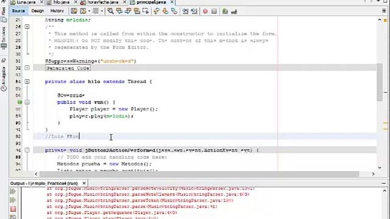The width and height of the screenshot is (390, 219).
Task: Shift line left toolbar icon
Action: pos(185,11)
